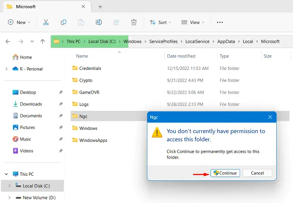This screenshot has width=293, height=203.
Task: Click Windows breadcrumb segment
Action: 133,41
